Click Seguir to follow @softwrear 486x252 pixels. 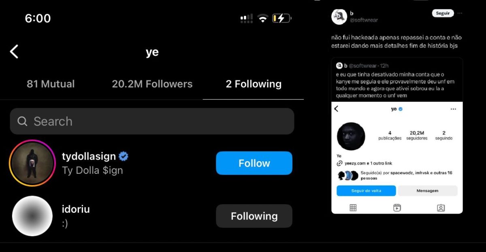pos(442,13)
